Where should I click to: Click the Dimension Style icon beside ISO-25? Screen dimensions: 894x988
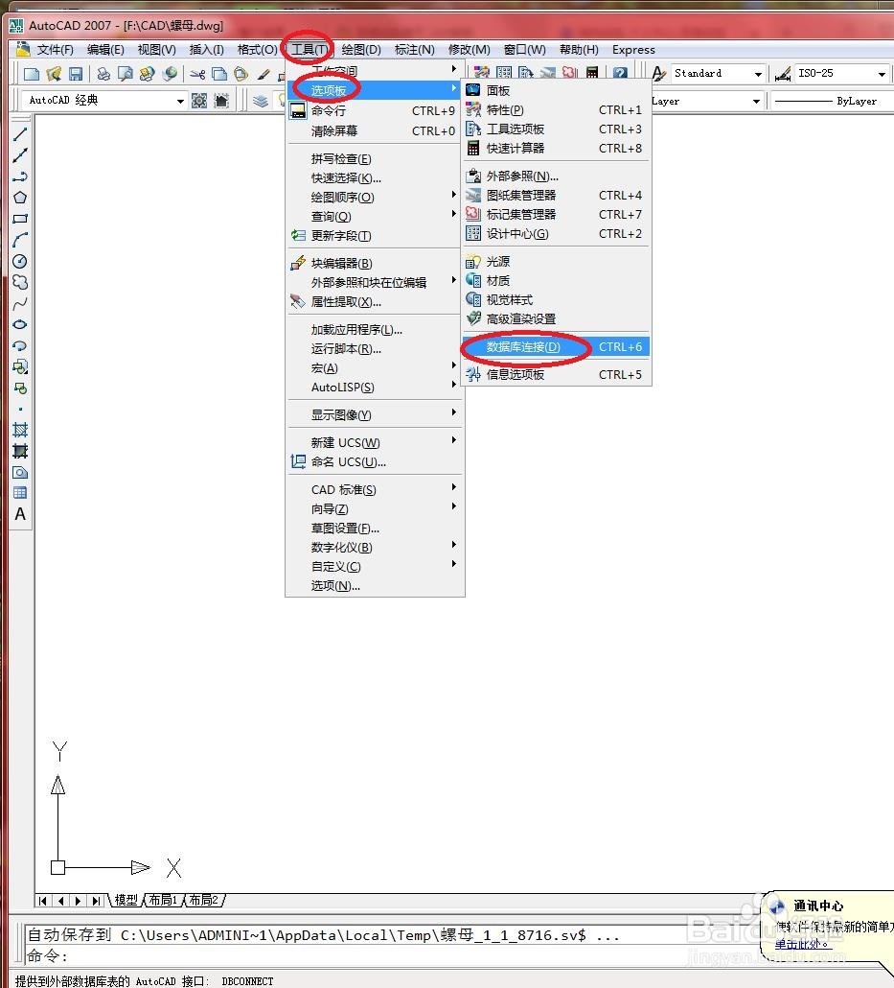tap(783, 74)
